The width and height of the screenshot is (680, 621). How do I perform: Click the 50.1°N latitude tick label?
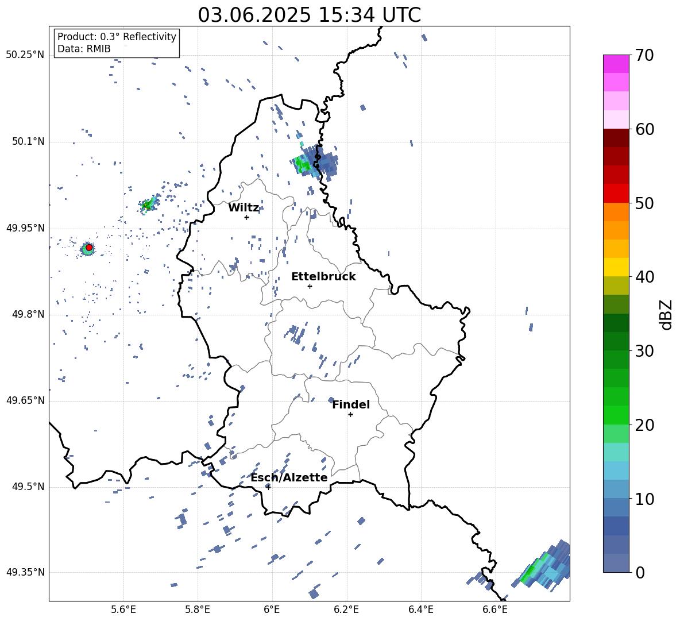pyautogui.click(x=28, y=142)
